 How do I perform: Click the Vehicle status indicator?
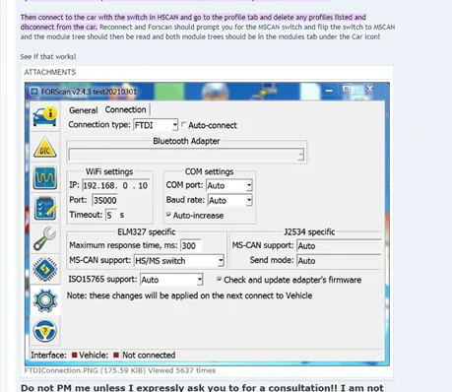tap(116, 355)
